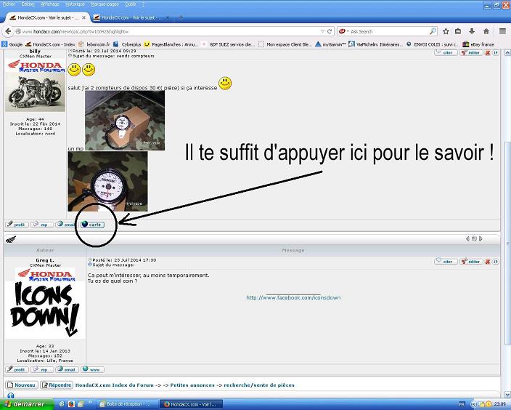Send billy a private message (mp)
511x410 pixels.
coord(41,225)
